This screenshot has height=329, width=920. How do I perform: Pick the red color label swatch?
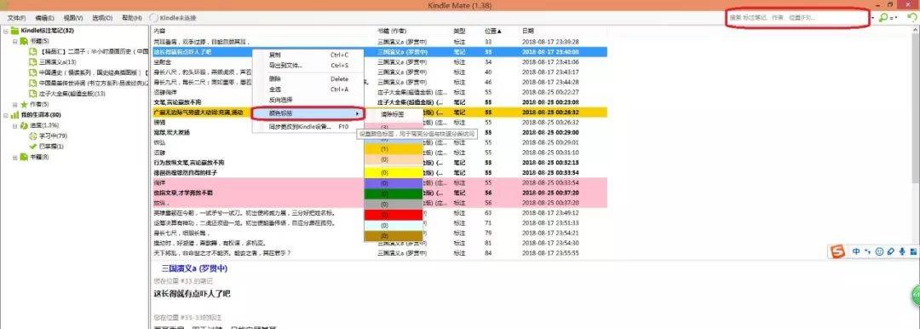click(x=393, y=215)
